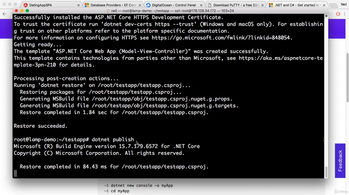This screenshot has width=349, height=195.
Task: Close the DatingAppSPA tab
Action: coord(79,5)
